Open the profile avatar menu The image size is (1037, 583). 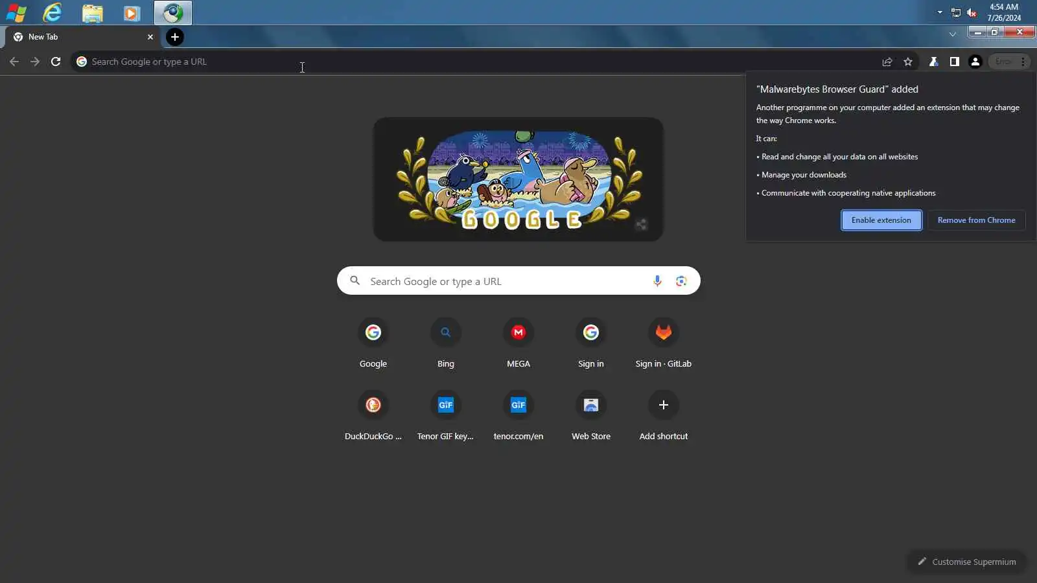tap(975, 62)
